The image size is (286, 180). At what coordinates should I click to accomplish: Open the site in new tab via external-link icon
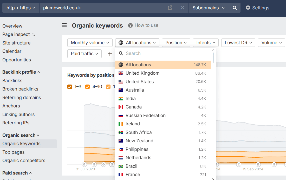[170, 8]
